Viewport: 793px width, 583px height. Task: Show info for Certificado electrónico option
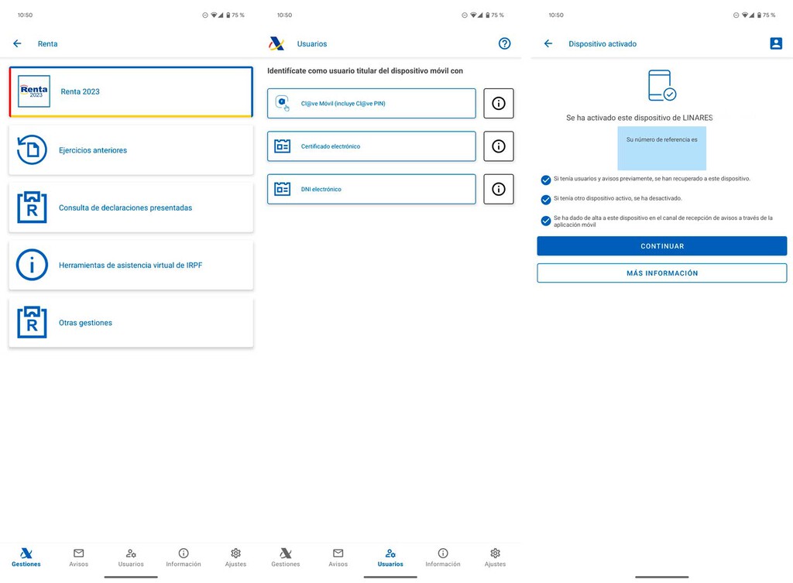pos(499,146)
